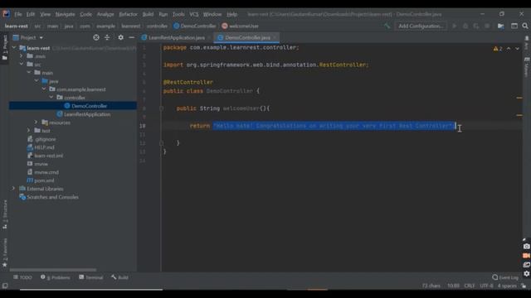This screenshot has height=298, width=531.
Task: Click the Build project hammer icon
Action: coord(387,26)
